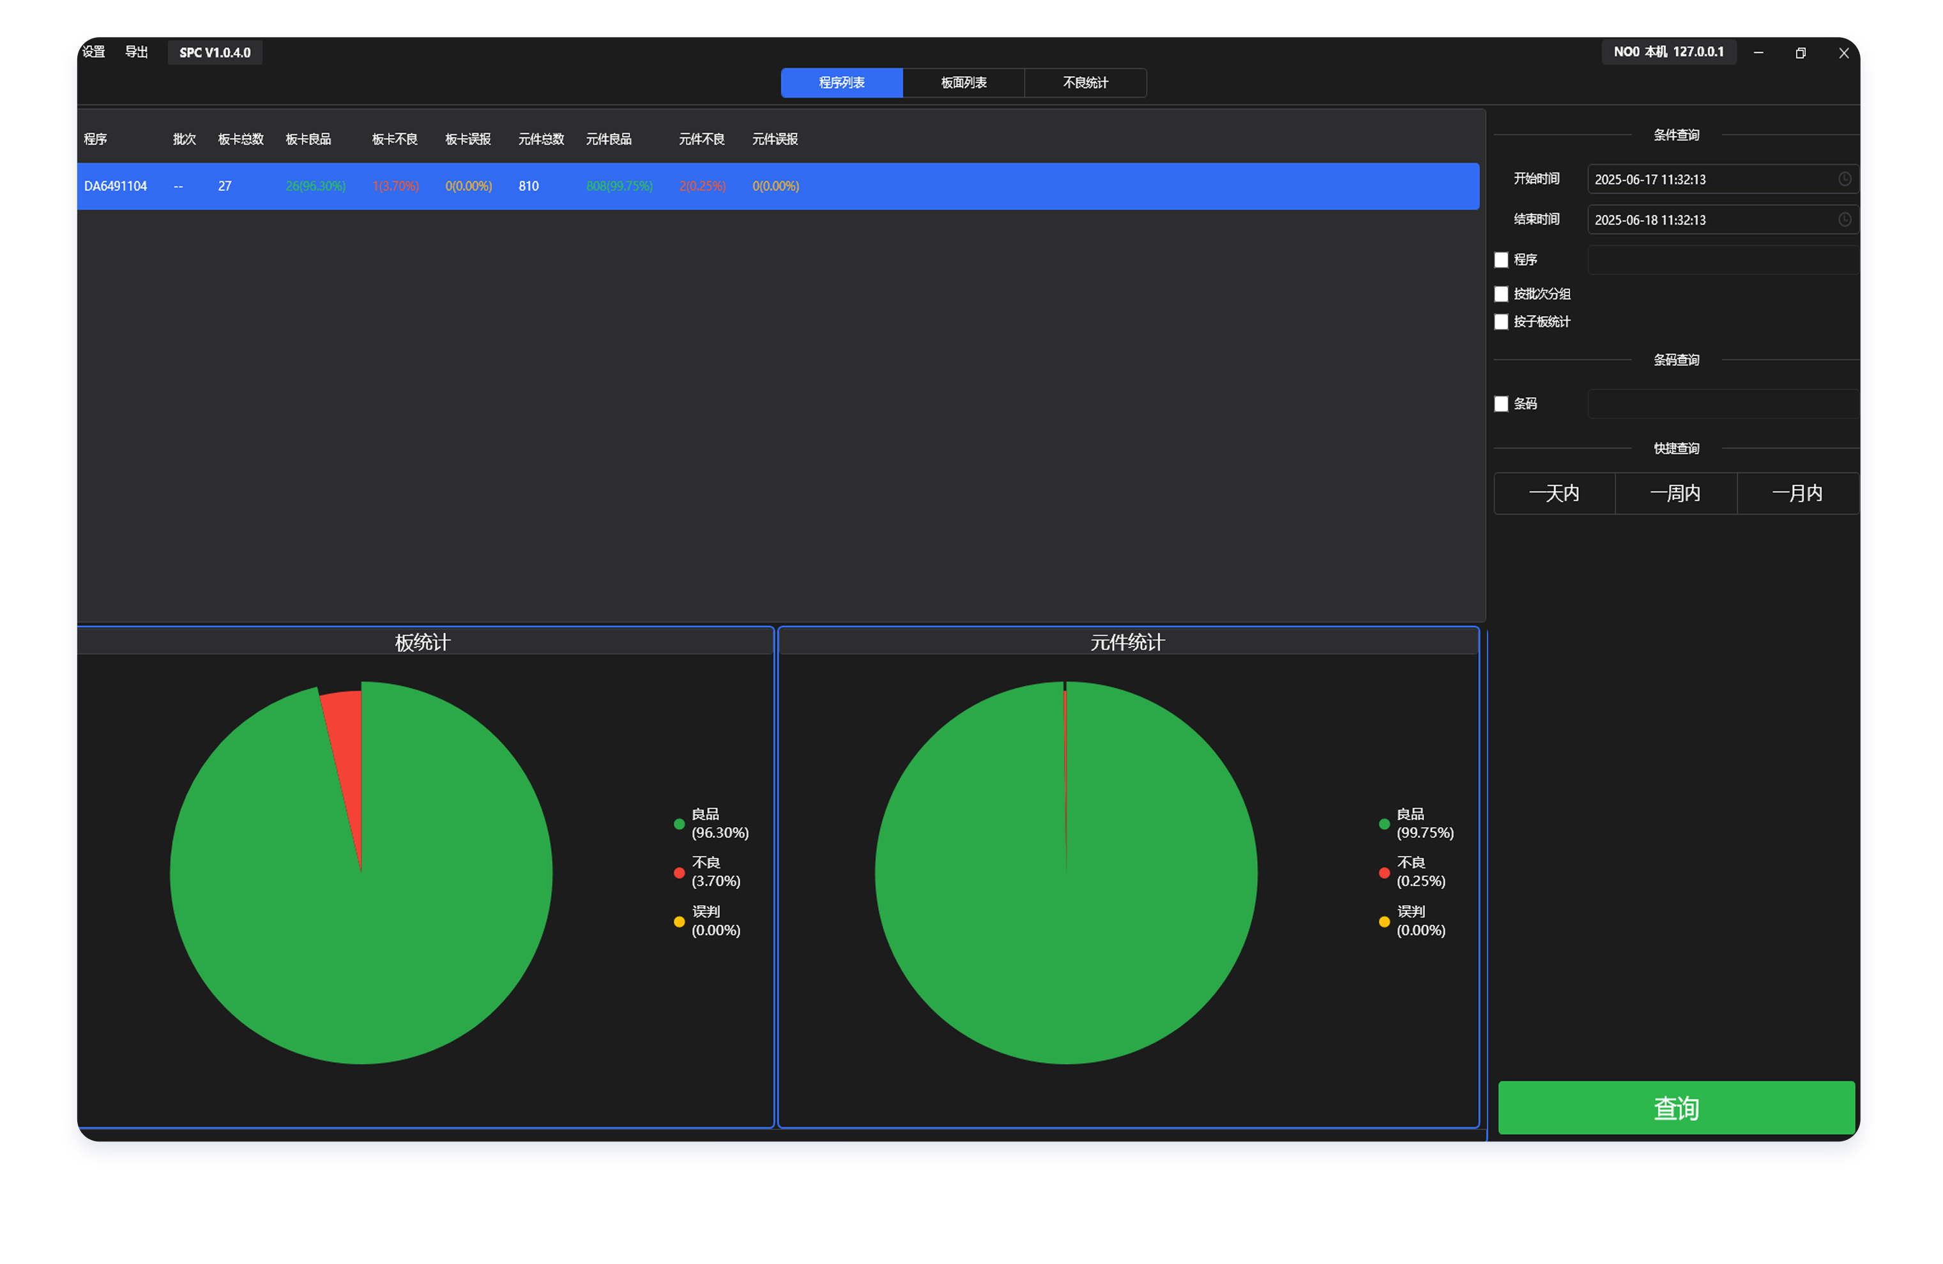Screen dimensions: 1943x1264
Task: Switch to the 板面列表 tab
Action: 963,82
